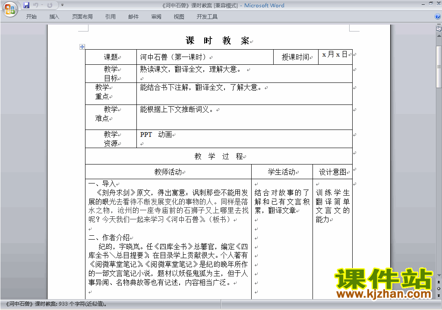The width and height of the screenshot is (442, 310).
Task: Click the PPT 动画 cell text
Action: pyautogui.click(x=156, y=135)
